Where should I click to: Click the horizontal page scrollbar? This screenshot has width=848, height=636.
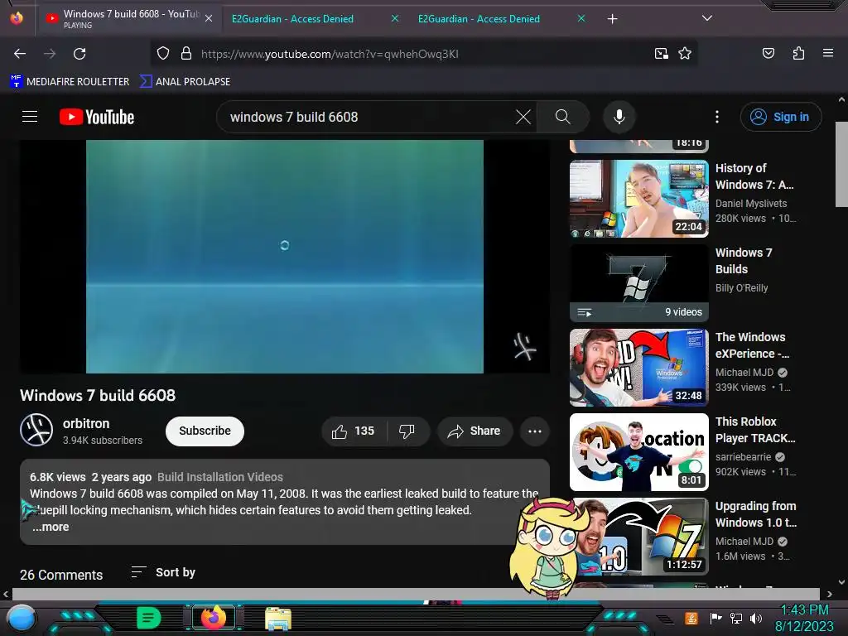click(416, 593)
